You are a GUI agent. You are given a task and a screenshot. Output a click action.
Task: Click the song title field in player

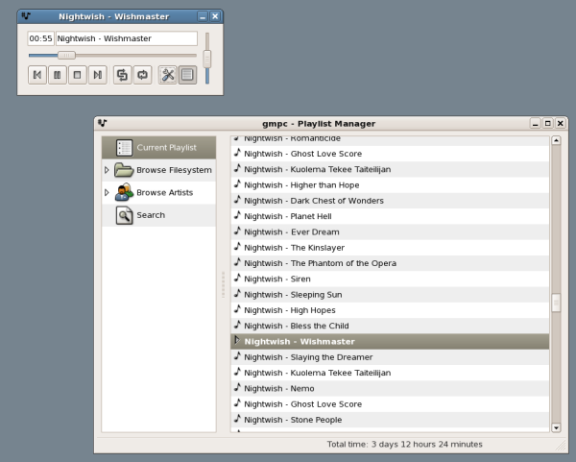pyautogui.click(x=126, y=39)
